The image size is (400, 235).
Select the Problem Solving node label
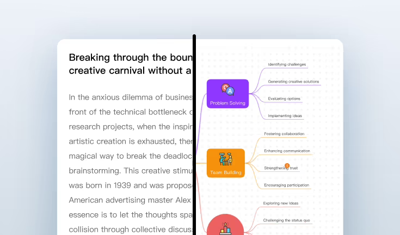coord(227,103)
